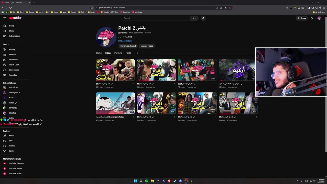Open Spotify from the taskbar
The width and height of the screenshot is (327, 184).
147,181
